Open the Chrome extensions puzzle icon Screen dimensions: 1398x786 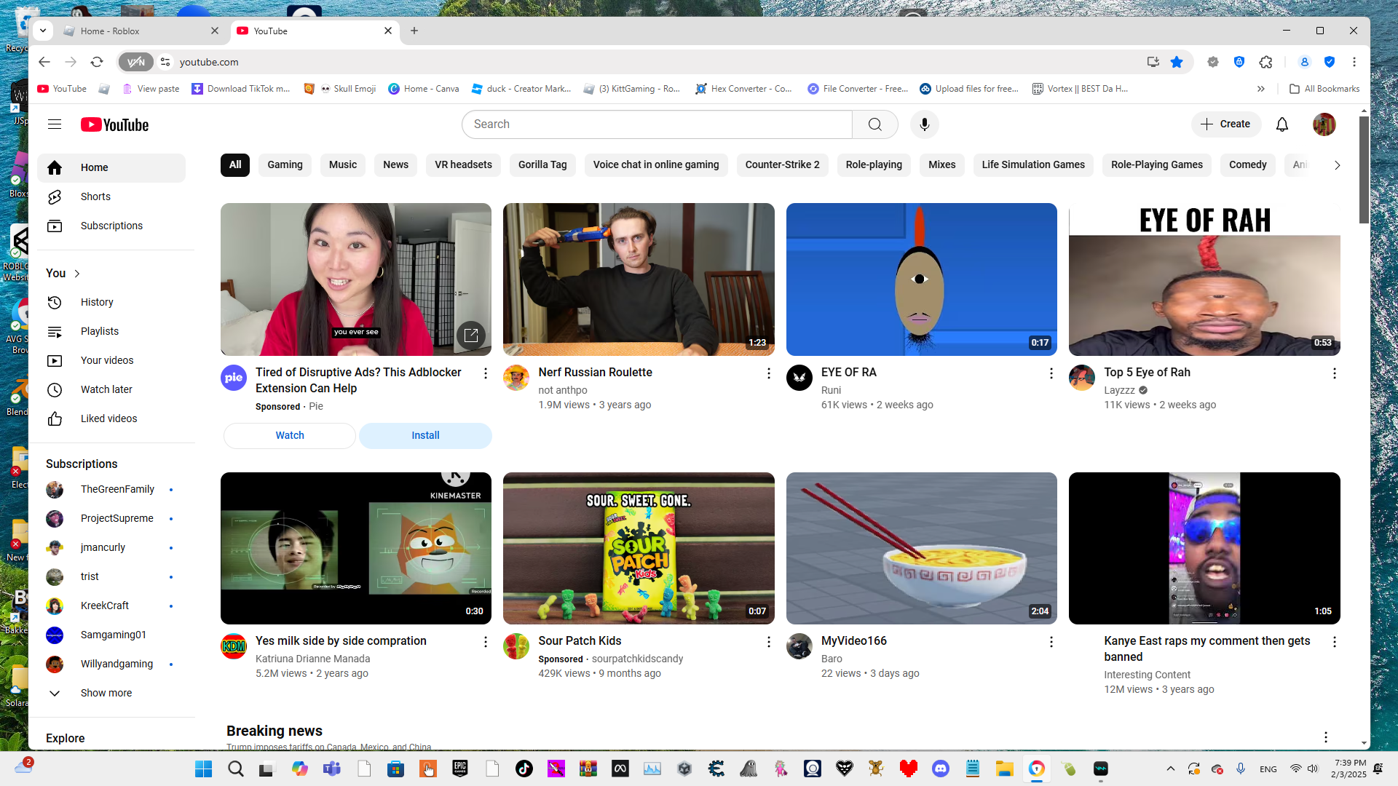click(x=1265, y=62)
